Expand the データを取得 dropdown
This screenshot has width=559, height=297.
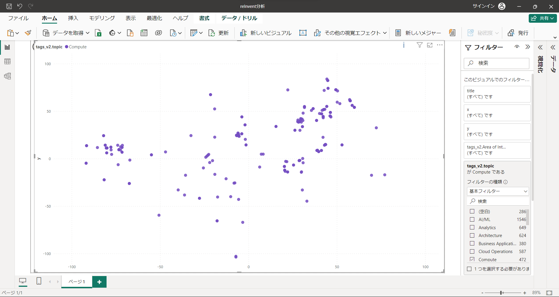(x=88, y=33)
